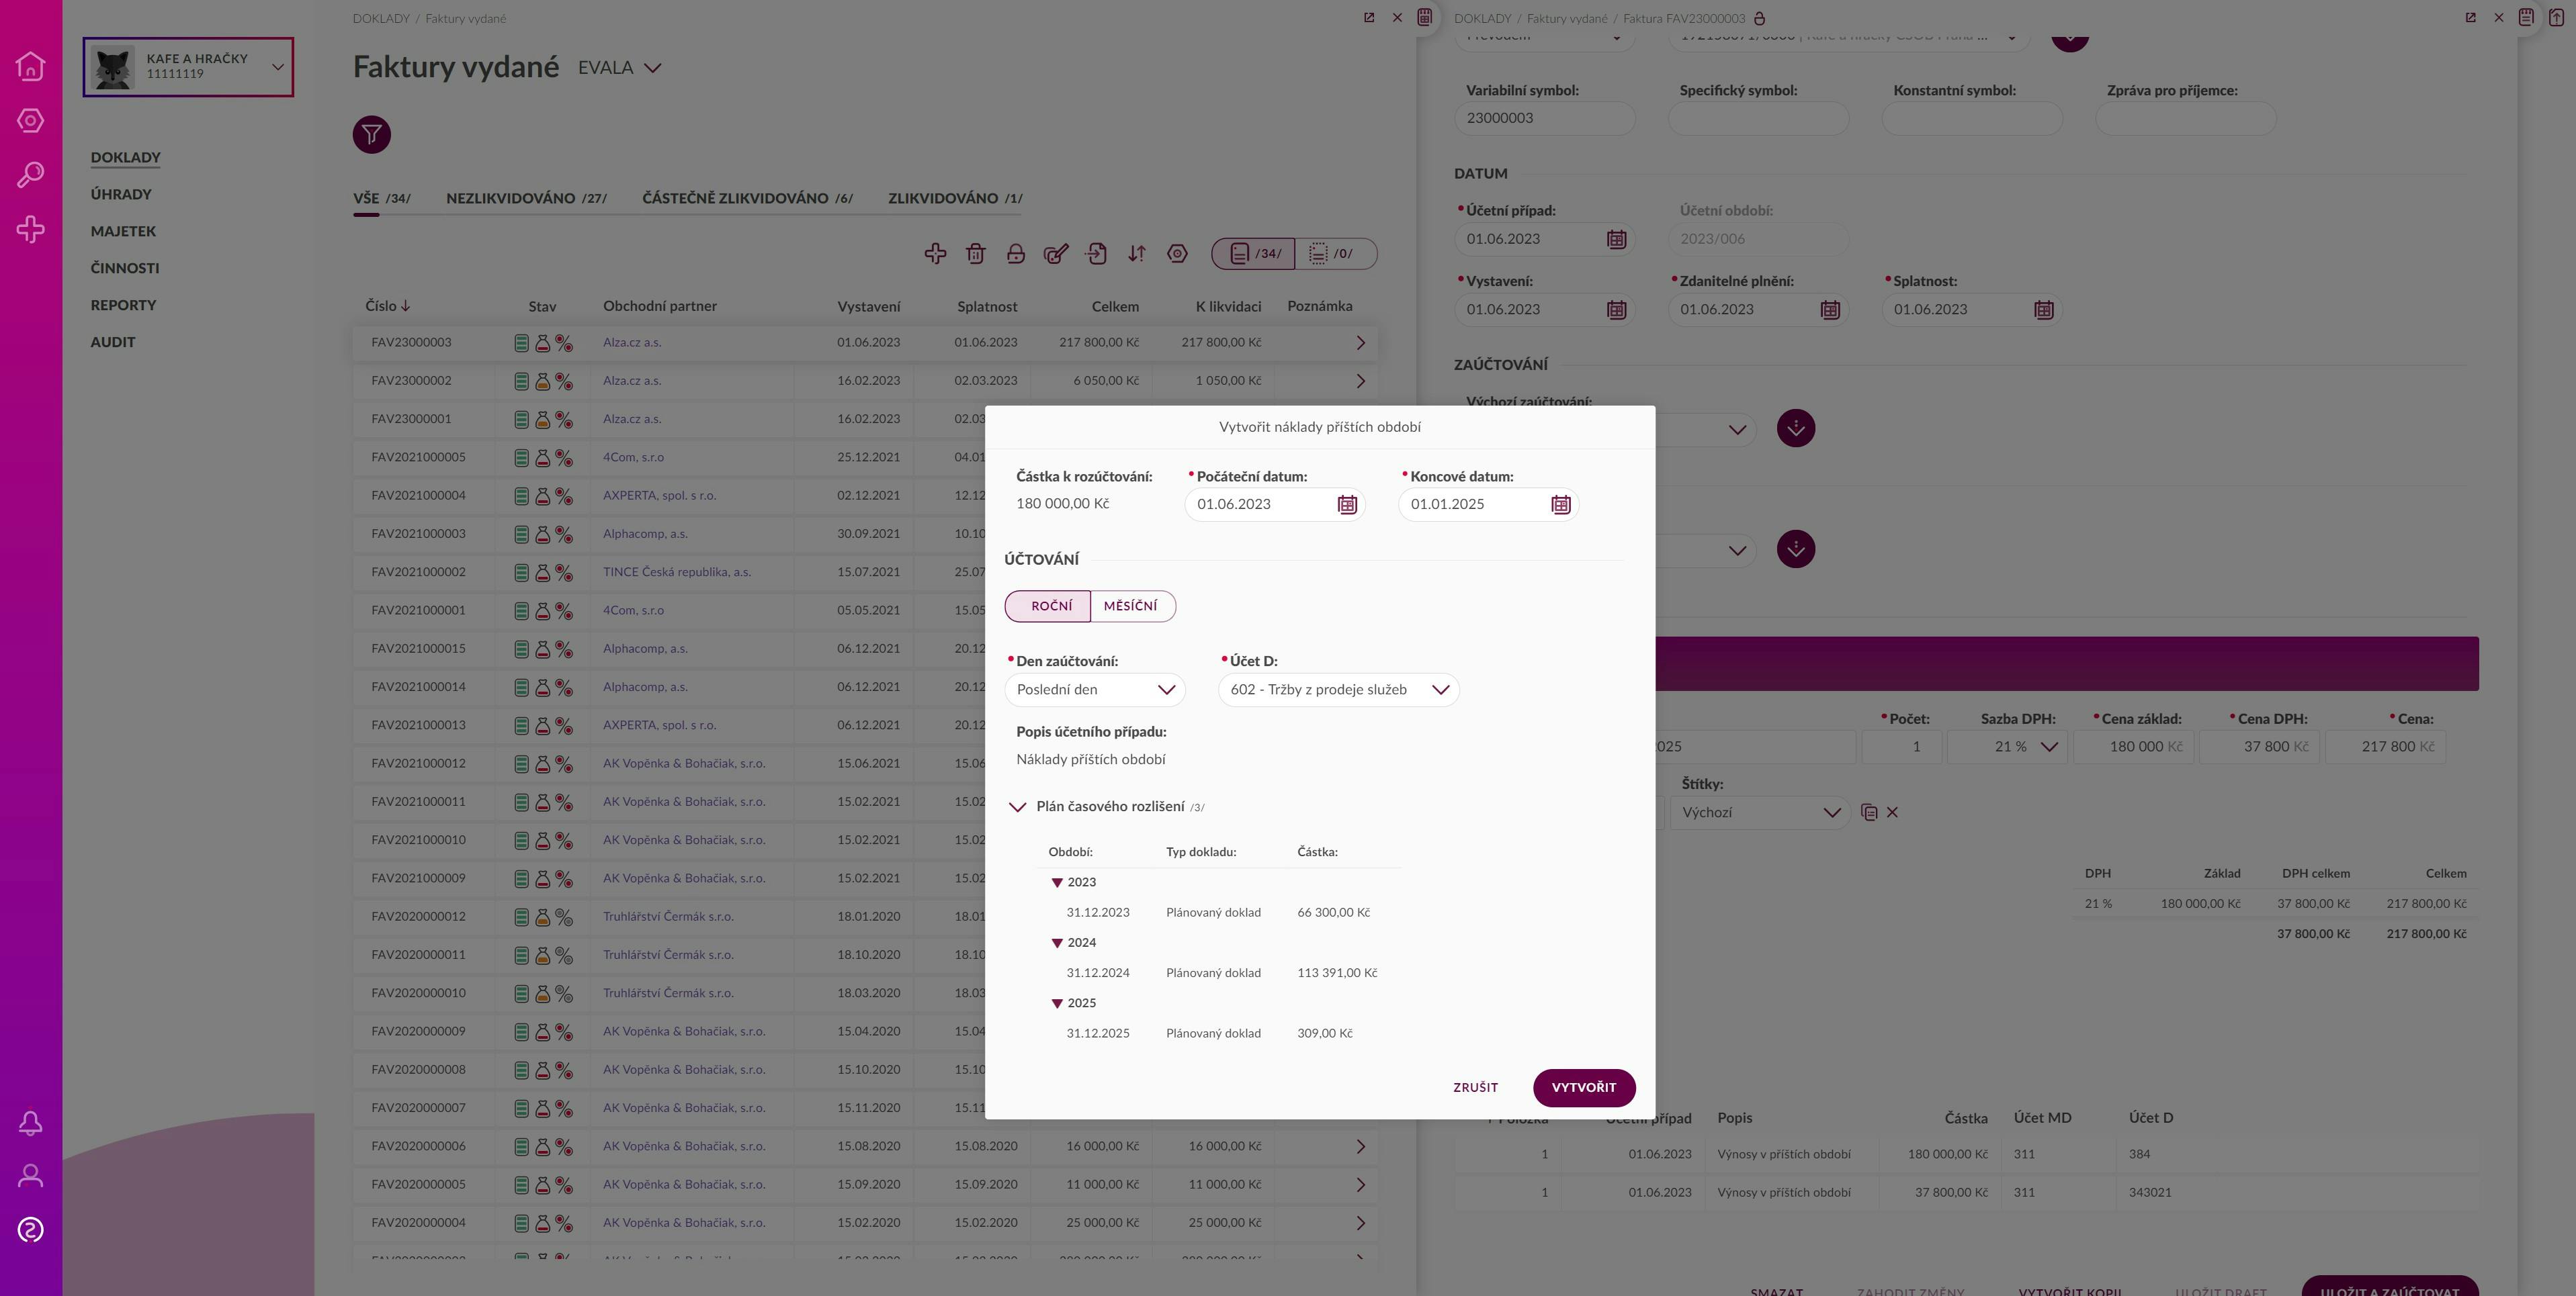Image resolution: width=2576 pixels, height=1296 pixels.
Task: Collapse the 2025 period group
Action: tap(1056, 1003)
